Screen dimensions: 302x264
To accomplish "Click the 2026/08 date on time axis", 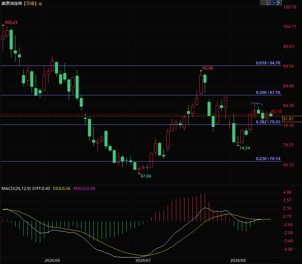I will tap(238, 260).
